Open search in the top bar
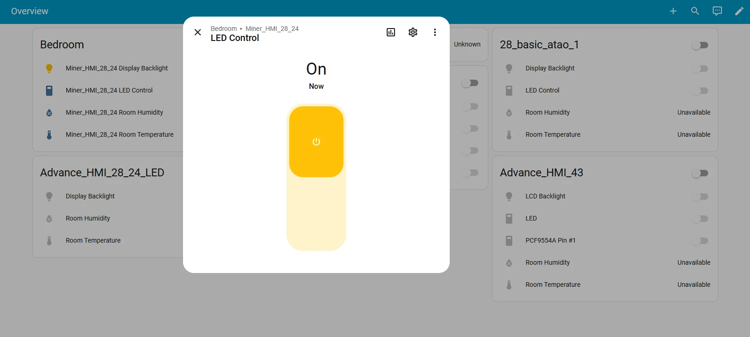This screenshot has width=750, height=337. click(x=695, y=11)
